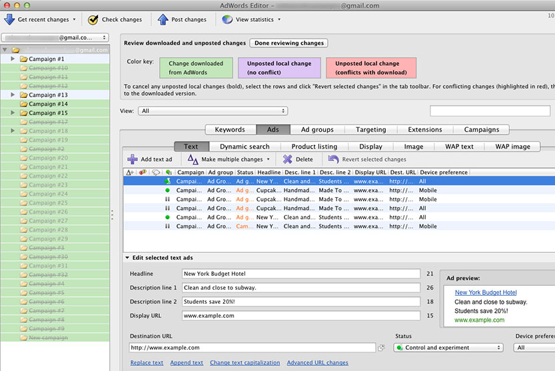
Task: Click the purple X Delete icon
Action: tap(287, 159)
